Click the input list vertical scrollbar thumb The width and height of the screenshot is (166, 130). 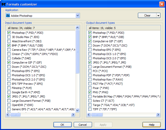[x=77, y=51]
